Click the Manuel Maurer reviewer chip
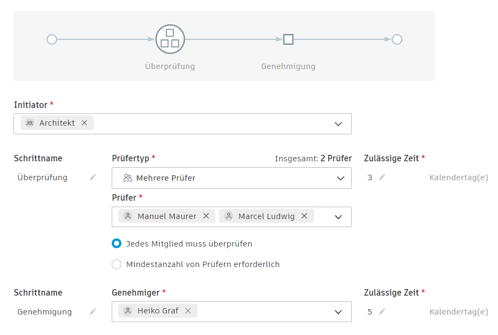This screenshot has width=498, height=335. (x=162, y=216)
